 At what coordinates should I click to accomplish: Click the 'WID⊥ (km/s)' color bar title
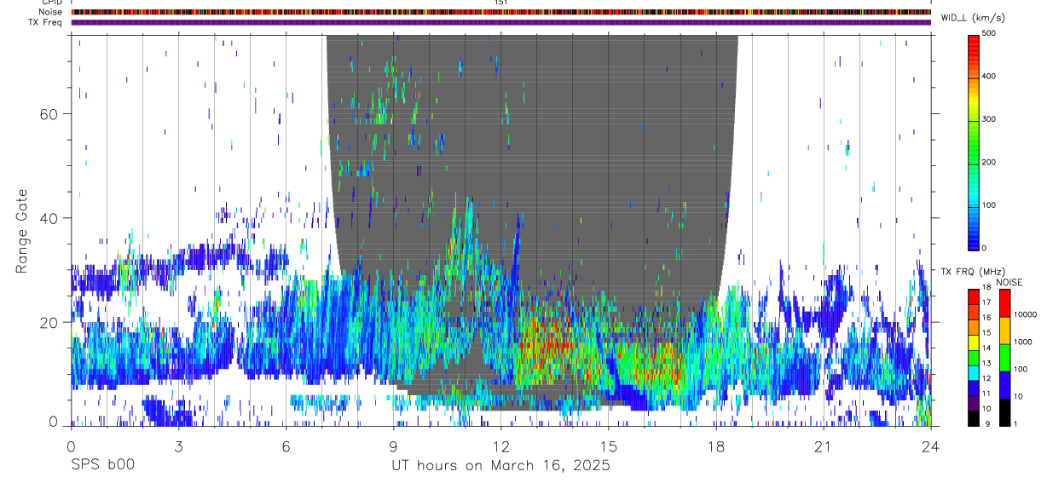pyautogui.click(x=975, y=17)
